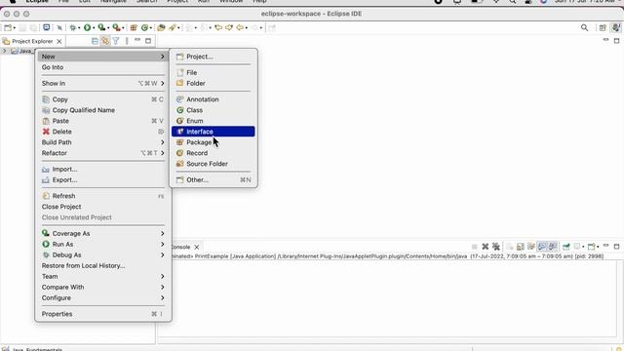Image resolution: width=624 pixels, height=351 pixels.
Task: Click Properties in the context menu
Action: [102, 314]
